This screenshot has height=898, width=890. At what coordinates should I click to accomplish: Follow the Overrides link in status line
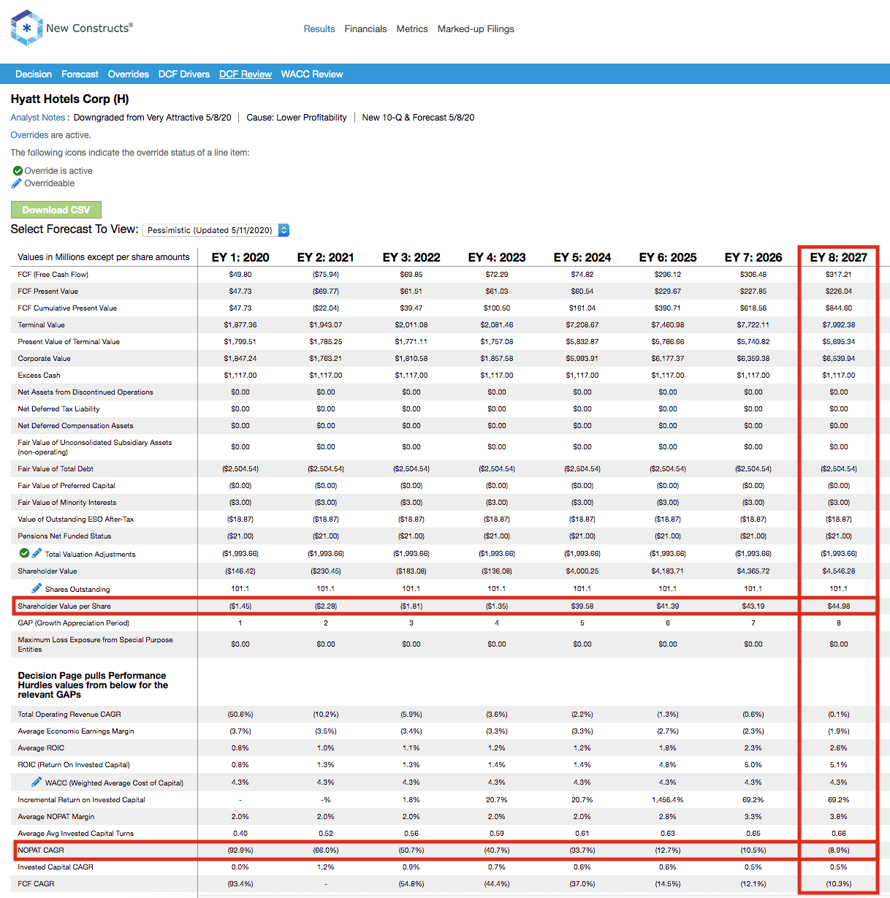pos(29,135)
